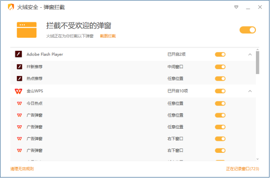Click the Adobe Flash Player group icon
The image size is (270, 178).
[x=18, y=54]
